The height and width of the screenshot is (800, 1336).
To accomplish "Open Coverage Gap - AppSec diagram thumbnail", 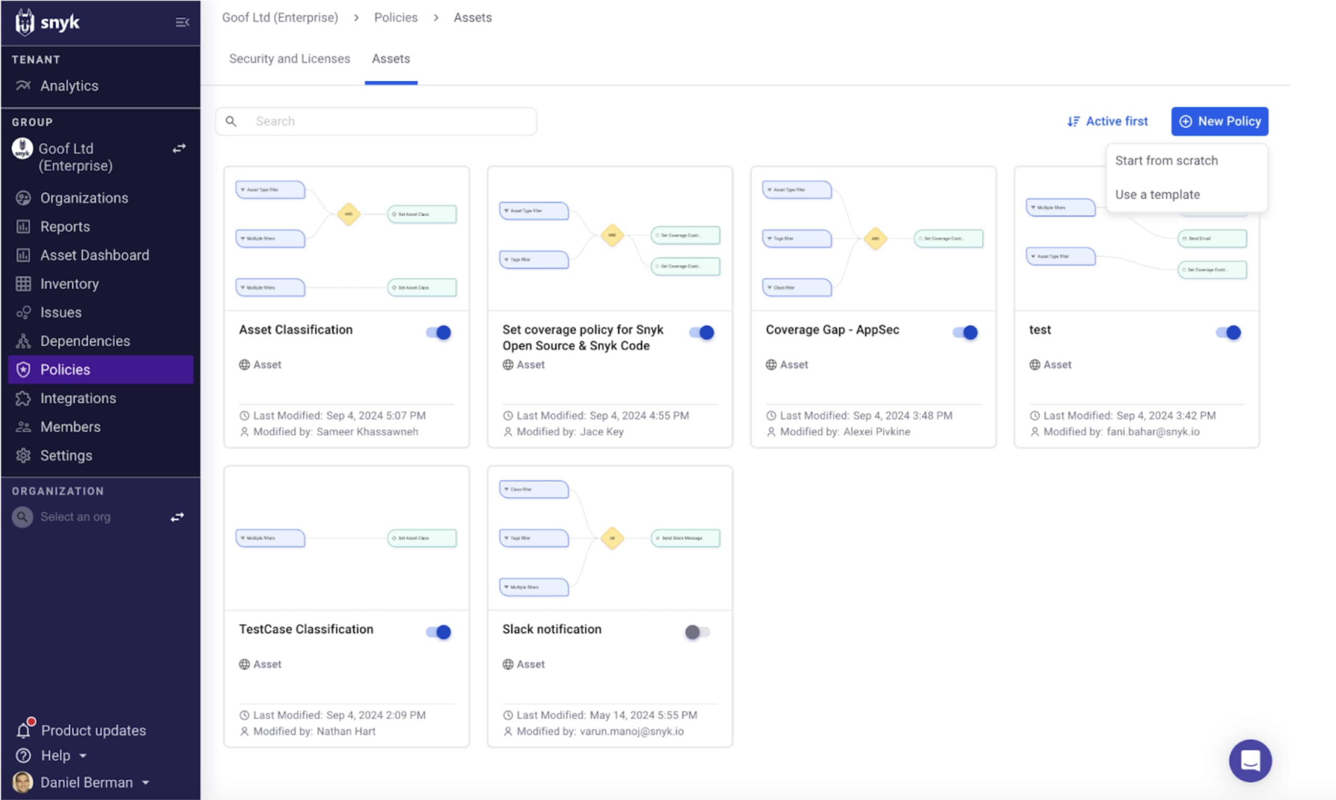I will pos(873,238).
